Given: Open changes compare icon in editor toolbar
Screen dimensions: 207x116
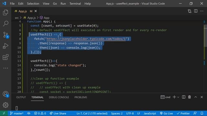Looking at the screenshot, I should [x=190, y=11].
